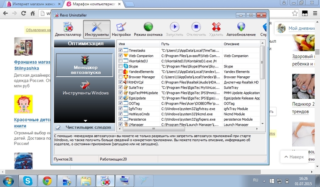Uncheck the OOTag entry checkbox

click(121, 103)
